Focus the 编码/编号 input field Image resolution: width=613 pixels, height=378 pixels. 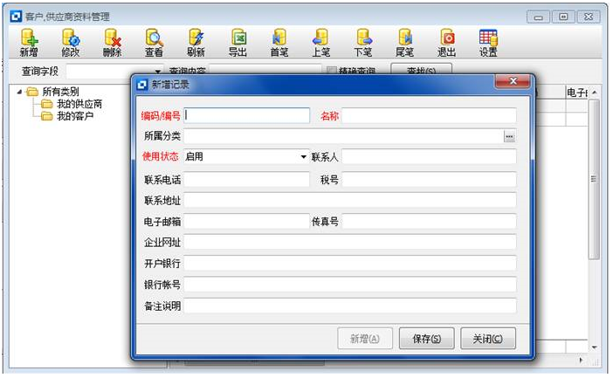(x=247, y=116)
